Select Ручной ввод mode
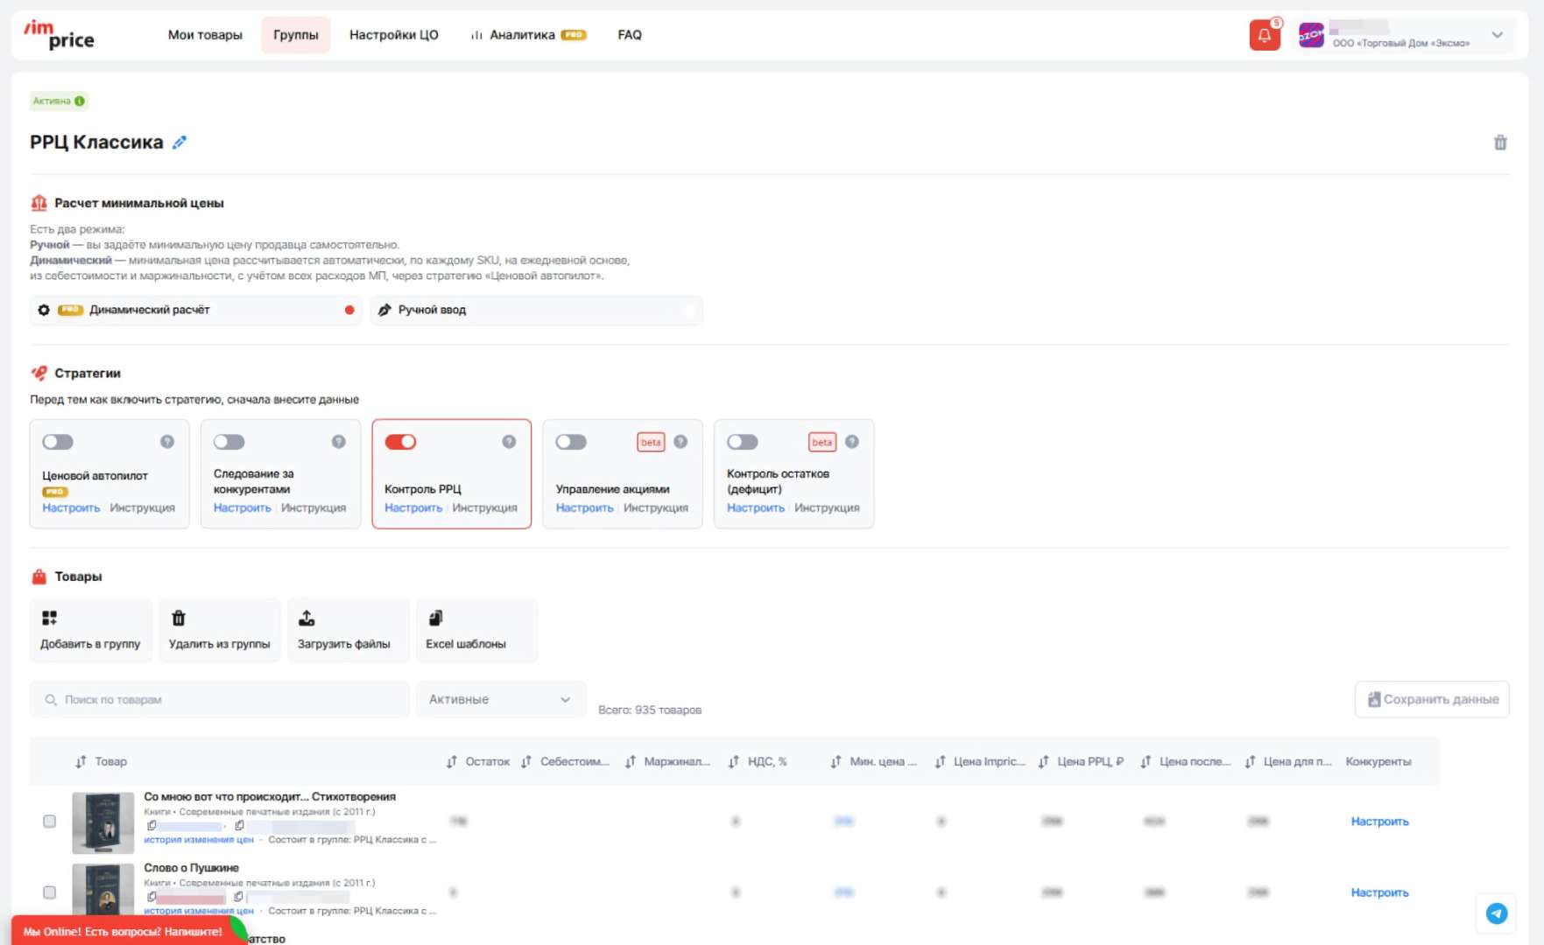1544x945 pixels. [x=536, y=311]
